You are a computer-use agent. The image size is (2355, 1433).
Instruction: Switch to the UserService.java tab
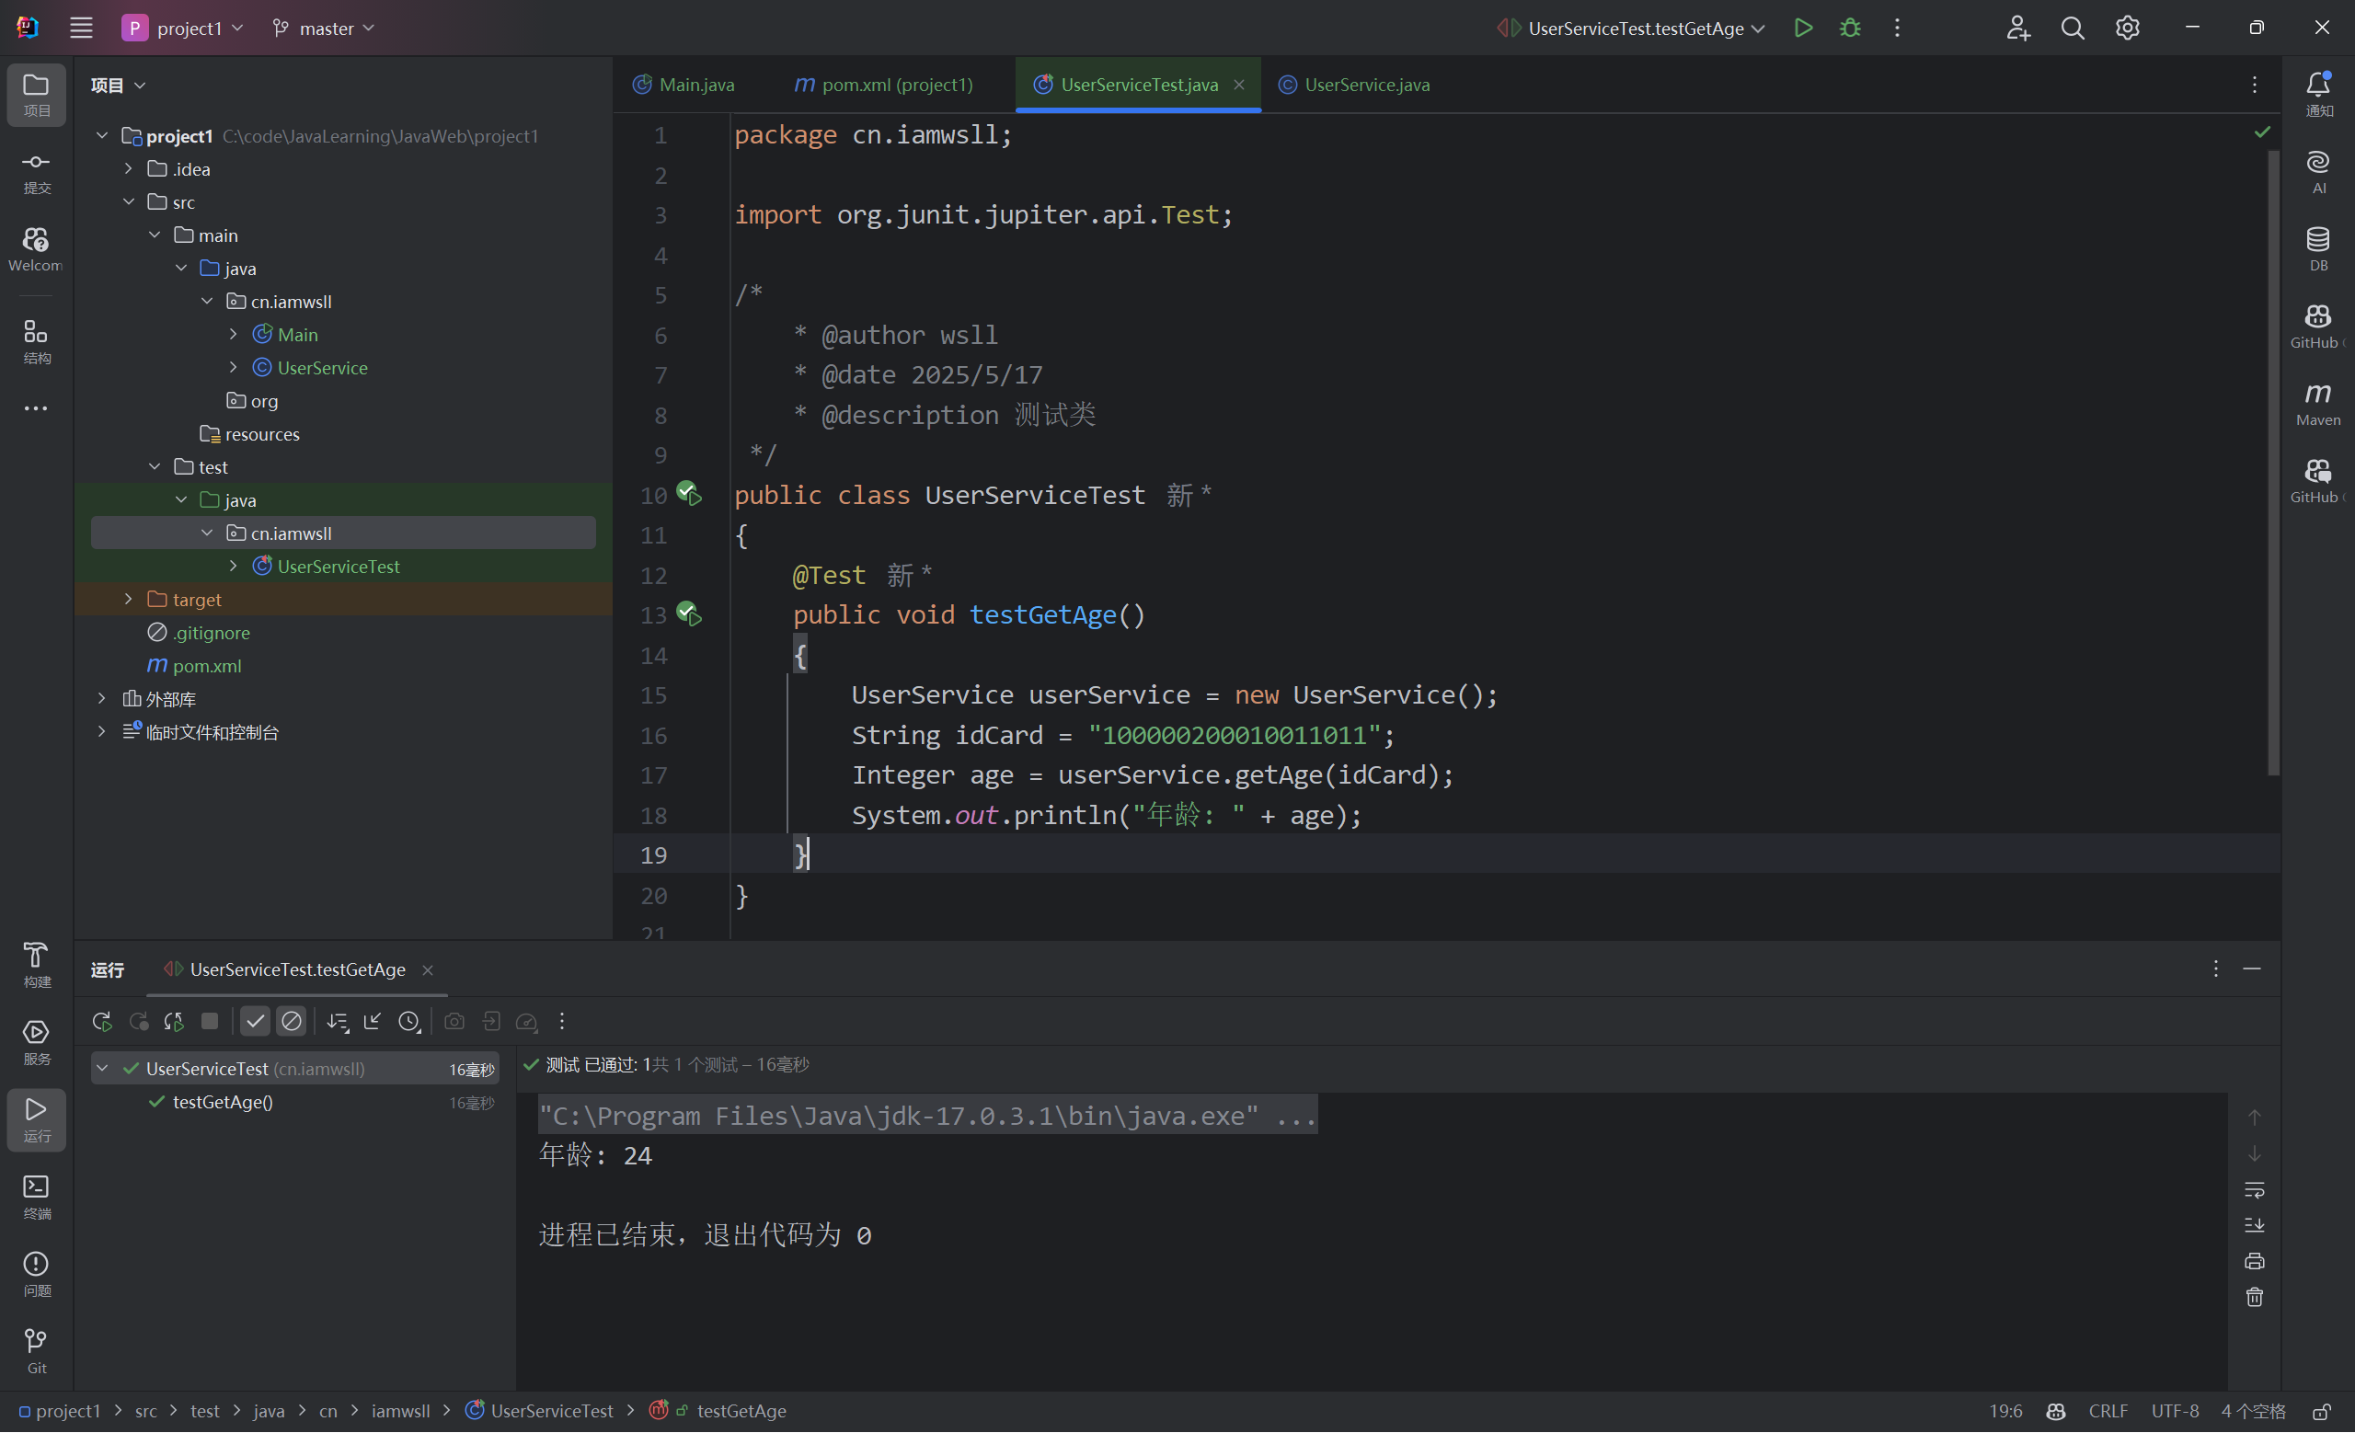1365,85
